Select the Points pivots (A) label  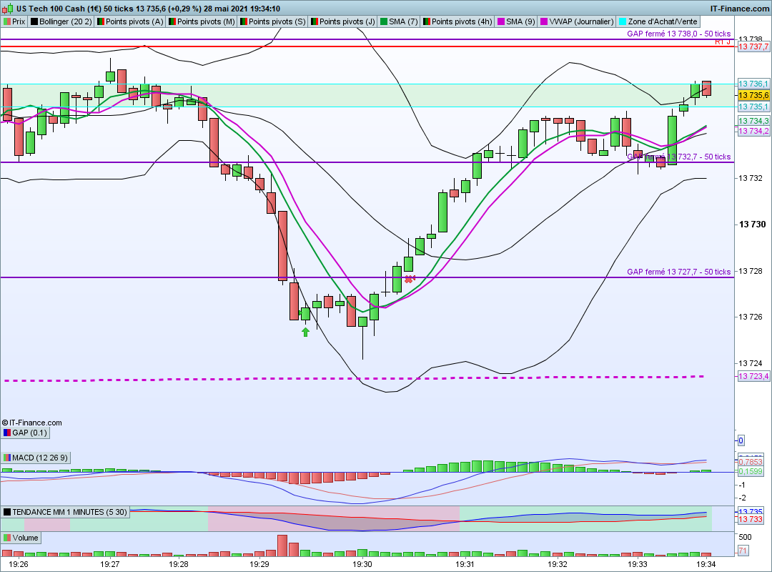130,21
